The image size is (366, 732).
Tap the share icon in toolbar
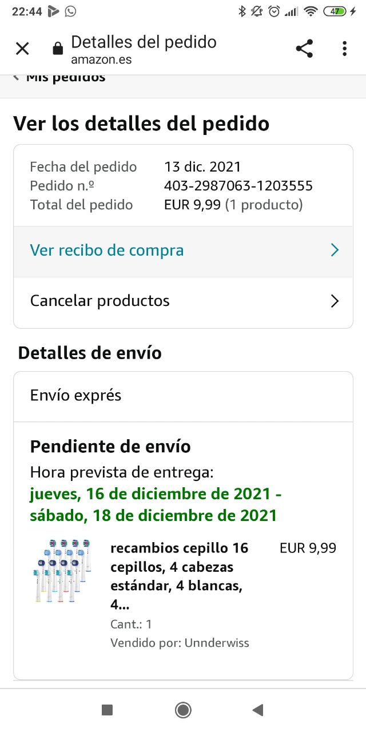coord(304,49)
